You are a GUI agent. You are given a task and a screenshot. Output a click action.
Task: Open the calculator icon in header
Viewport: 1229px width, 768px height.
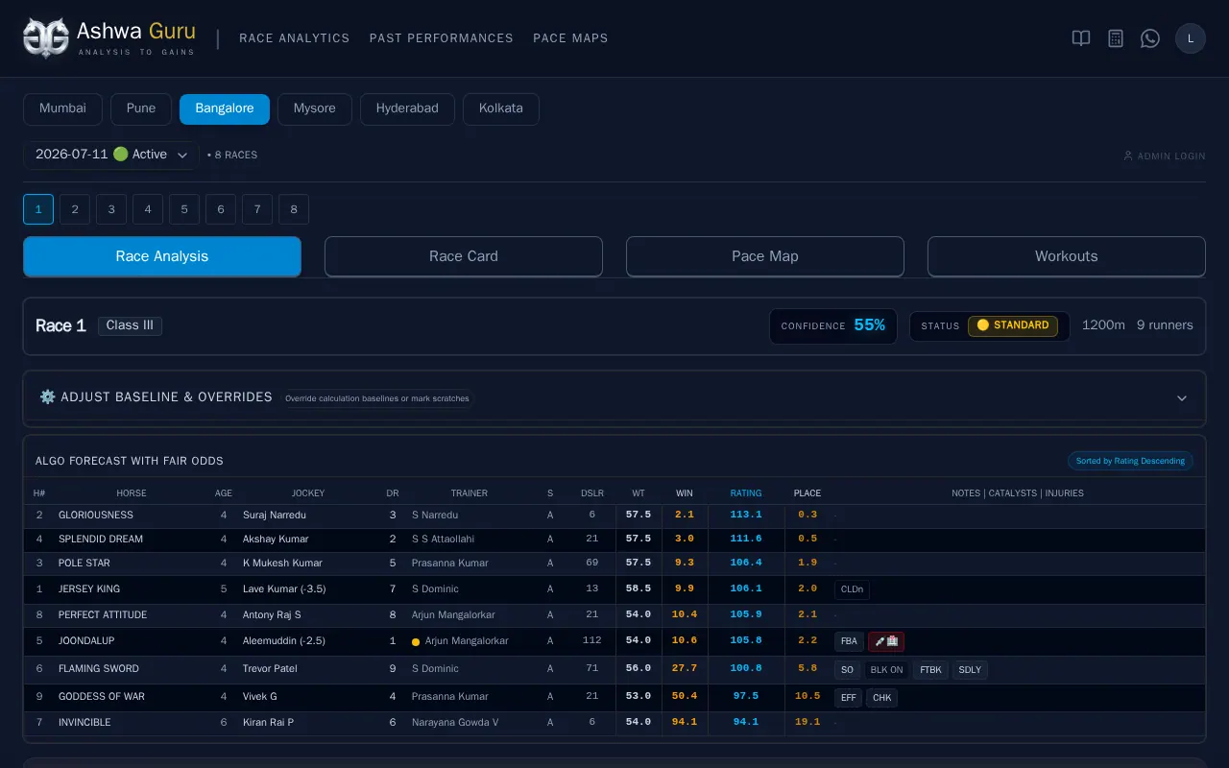tap(1116, 38)
